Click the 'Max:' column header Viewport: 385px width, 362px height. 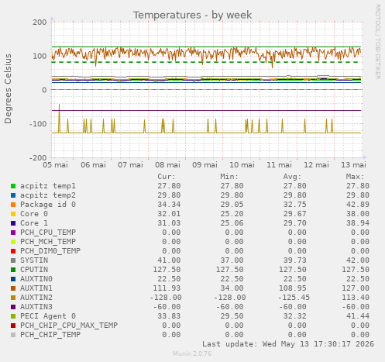coord(356,177)
